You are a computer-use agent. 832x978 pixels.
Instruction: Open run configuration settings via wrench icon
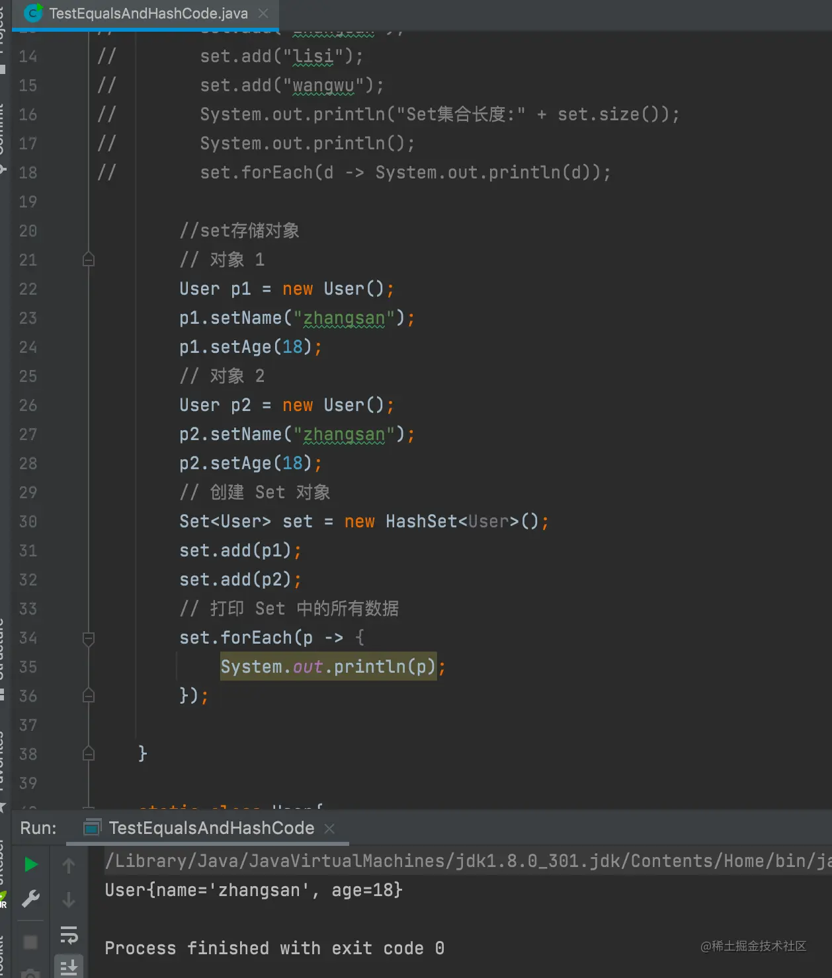click(30, 899)
